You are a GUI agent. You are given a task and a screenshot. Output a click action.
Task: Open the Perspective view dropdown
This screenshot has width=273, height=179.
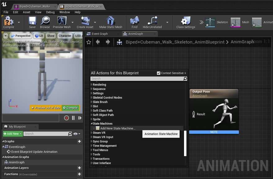20,36
